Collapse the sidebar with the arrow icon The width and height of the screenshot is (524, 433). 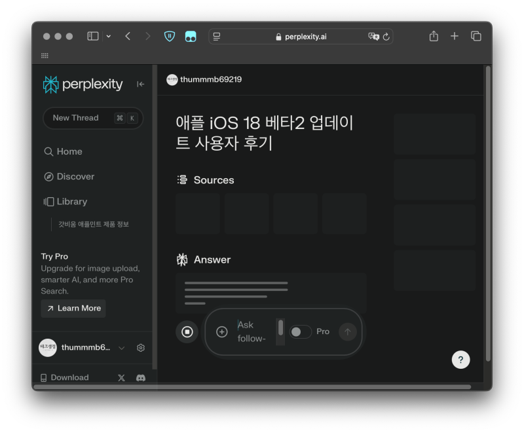pos(140,84)
